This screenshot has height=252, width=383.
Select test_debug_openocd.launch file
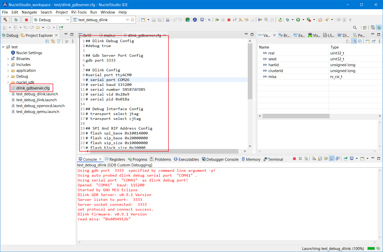pyautogui.click(x=38, y=106)
